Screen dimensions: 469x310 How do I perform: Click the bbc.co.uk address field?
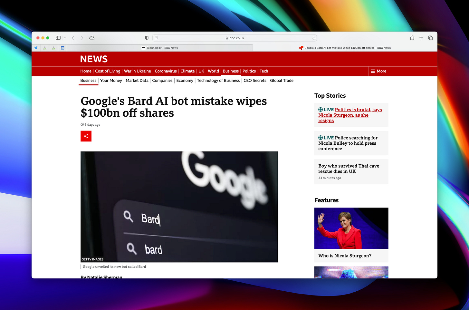click(235, 38)
